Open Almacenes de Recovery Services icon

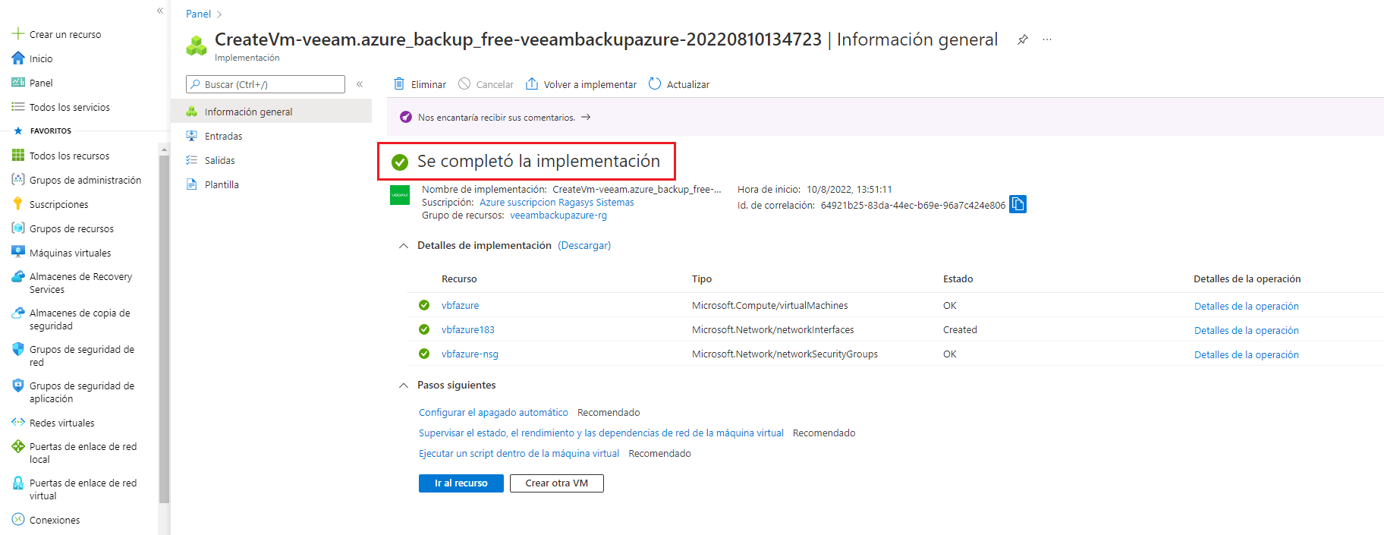[x=18, y=277]
